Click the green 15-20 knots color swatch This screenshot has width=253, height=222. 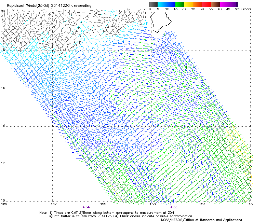[180, 4]
